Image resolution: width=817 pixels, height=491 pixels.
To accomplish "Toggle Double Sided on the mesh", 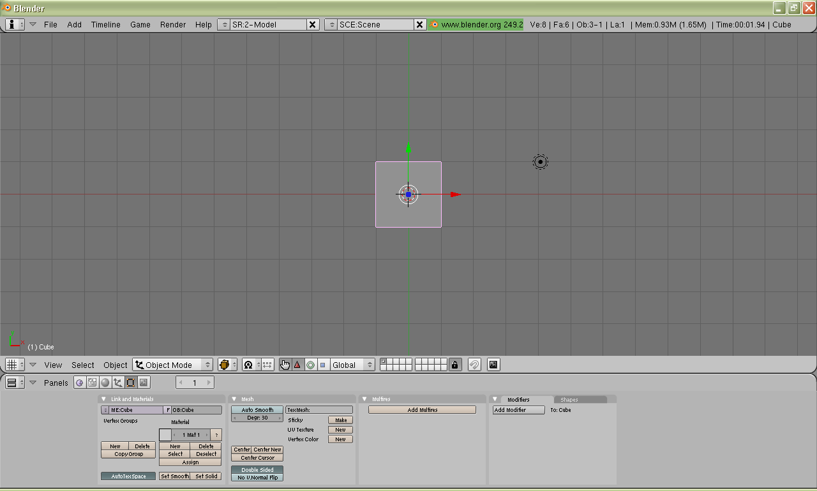I will point(257,470).
